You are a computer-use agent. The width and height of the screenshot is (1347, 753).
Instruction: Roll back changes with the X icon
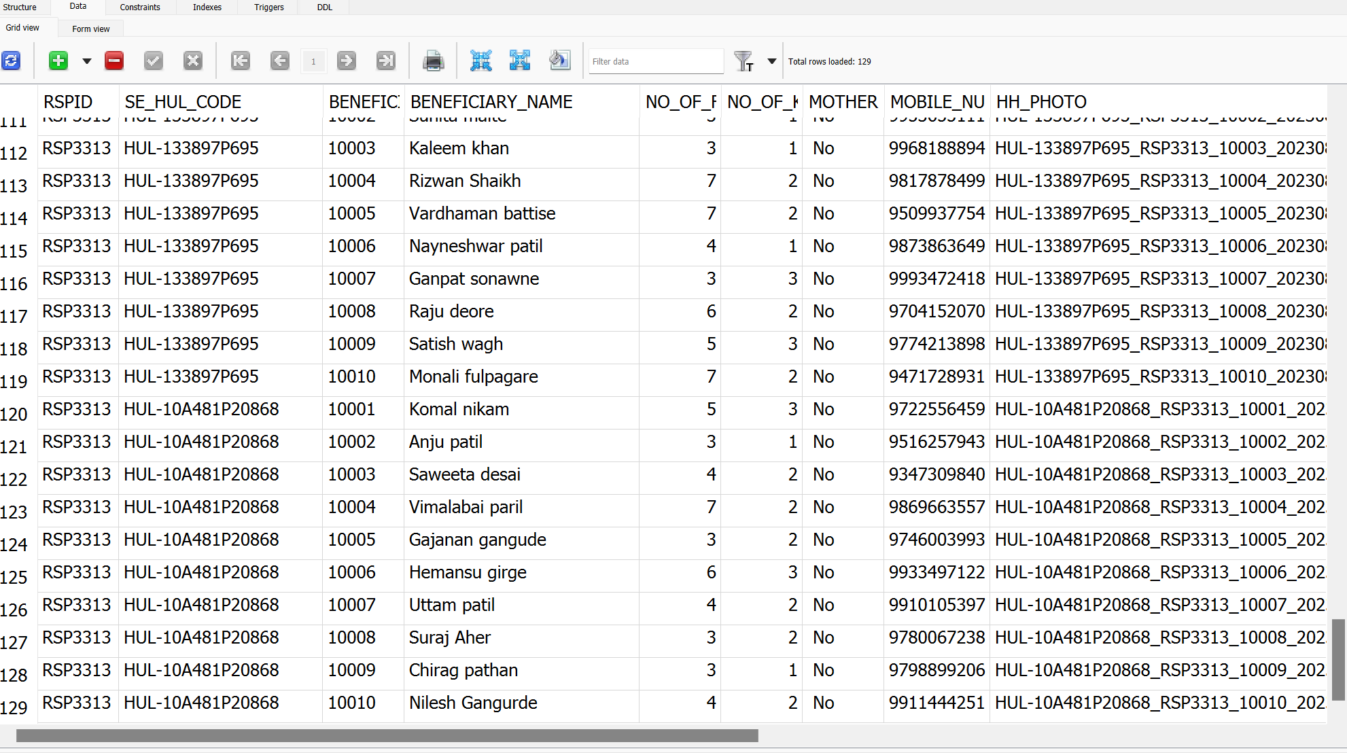[193, 61]
